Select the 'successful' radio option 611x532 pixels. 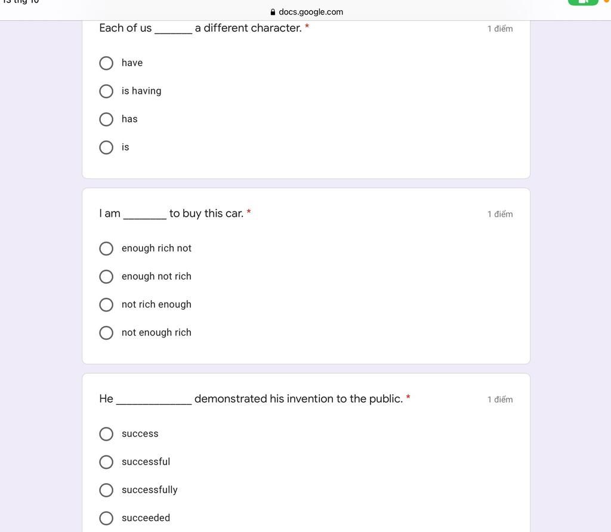(106, 462)
